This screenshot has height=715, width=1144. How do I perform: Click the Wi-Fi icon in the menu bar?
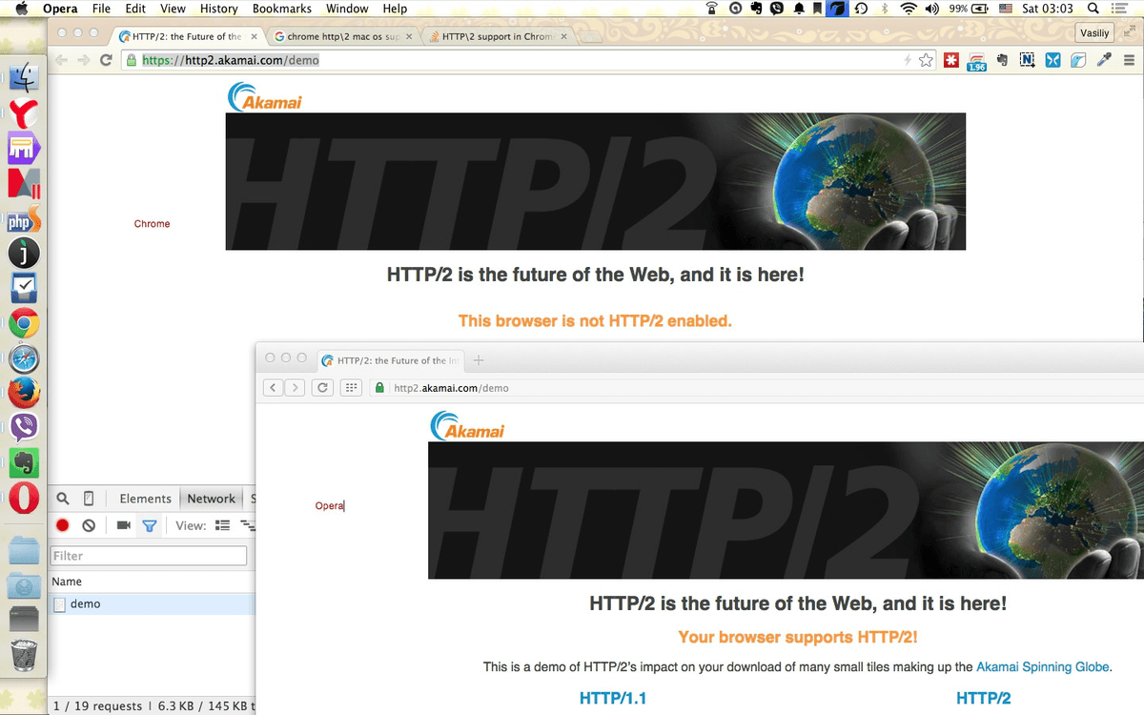(x=909, y=9)
